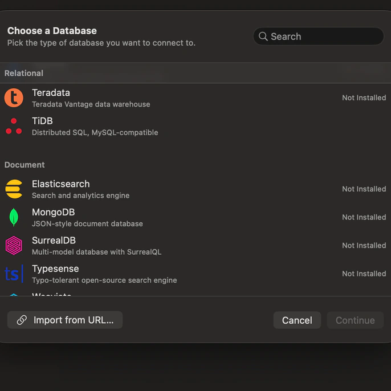Image resolution: width=391 pixels, height=391 pixels.
Task: Click the MongoDB green leaf icon
Action: (14, 217)
